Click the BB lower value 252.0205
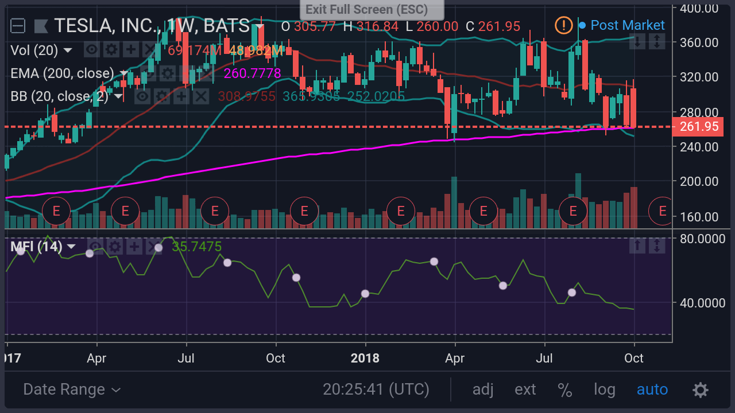Image resolution: width=735 pixels, height=413 pixels. tap(376, 96)
